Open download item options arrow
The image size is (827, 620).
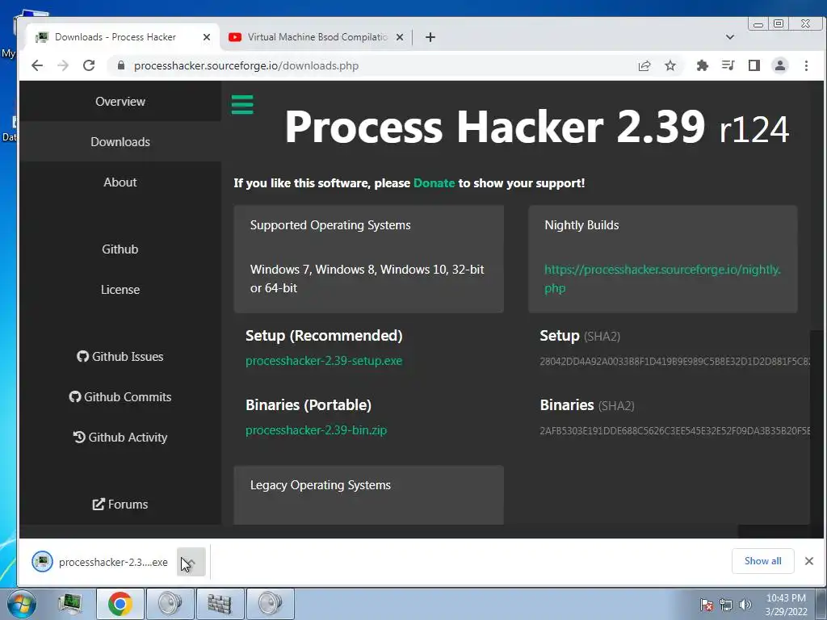tap(191, 562)
